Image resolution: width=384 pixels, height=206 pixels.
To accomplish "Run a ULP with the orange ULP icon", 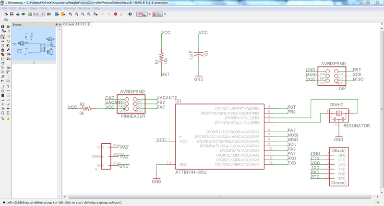I will [63, 14].
